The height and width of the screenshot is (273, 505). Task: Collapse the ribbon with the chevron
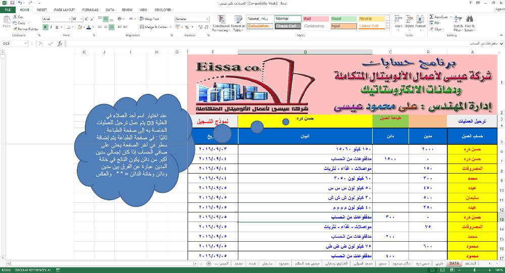[501, 35]
